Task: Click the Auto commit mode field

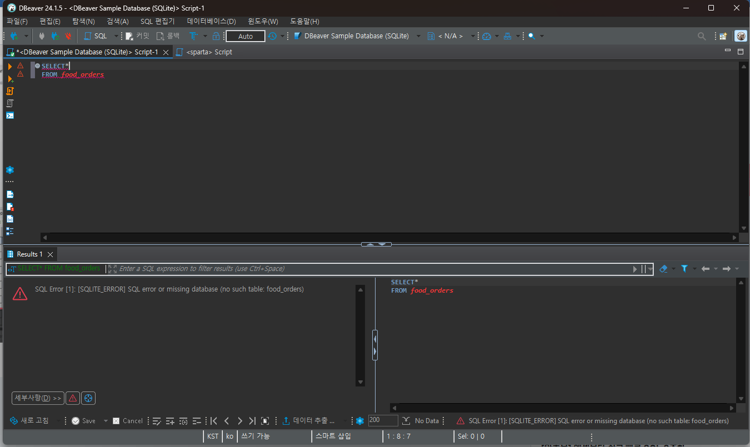Action: tap(245, 36)
